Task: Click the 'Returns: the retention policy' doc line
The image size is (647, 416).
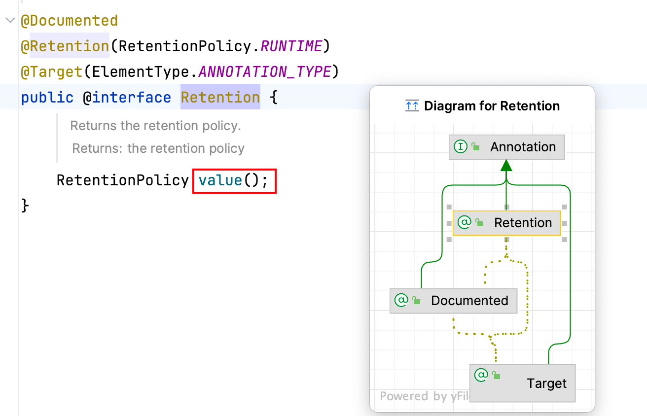Action: (158, 148)
